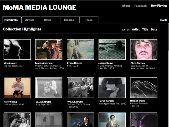169x127 pixels.
Task: Open the Now Playing link
Action: (x=159, y=6)
